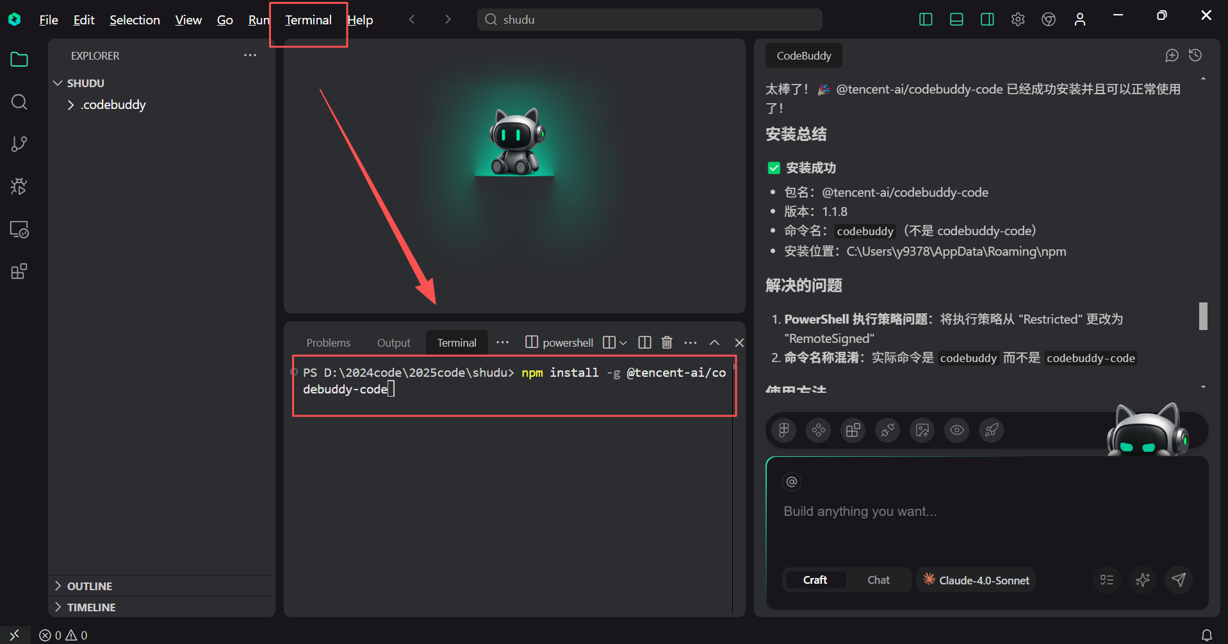This screenshot has width=1228, height=644.
Task: Open the Extensions view in activity bar
Action: [19, 272]
